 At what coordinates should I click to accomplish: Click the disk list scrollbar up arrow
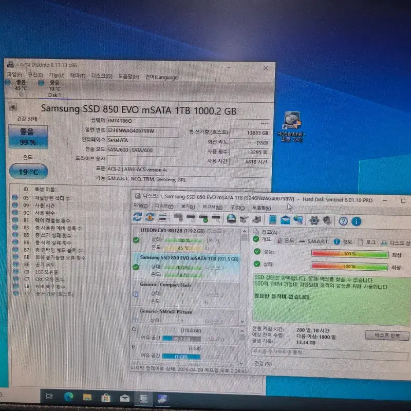tap(245, 231)
